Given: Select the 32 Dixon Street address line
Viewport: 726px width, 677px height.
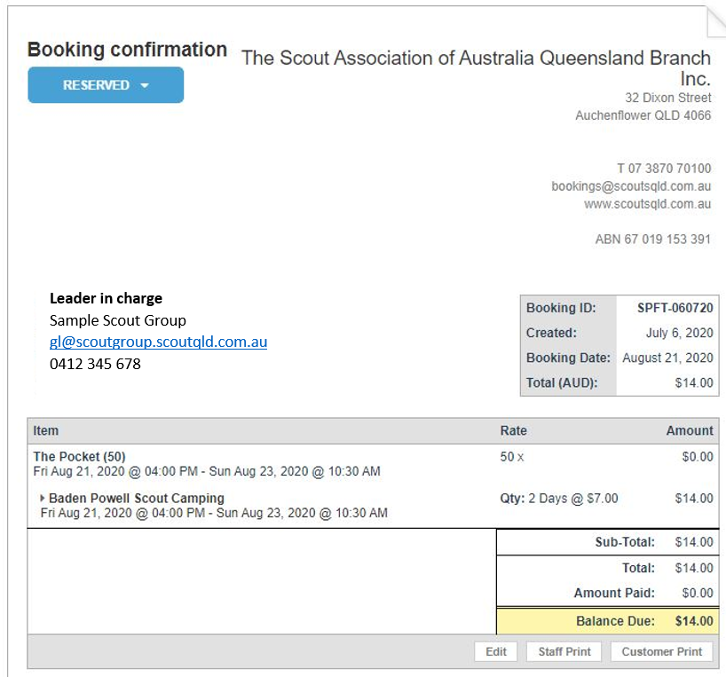Looking at the screenshot, I should tap(668, 98).
